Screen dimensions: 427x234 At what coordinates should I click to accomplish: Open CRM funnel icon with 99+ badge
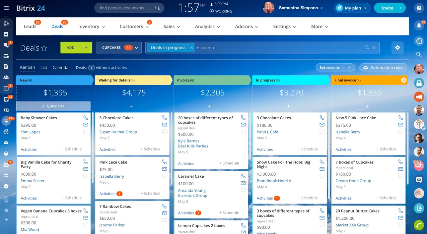coord(6,121)
